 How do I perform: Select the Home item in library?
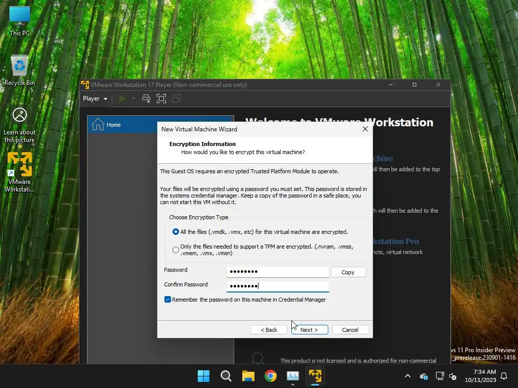[160, 125]
